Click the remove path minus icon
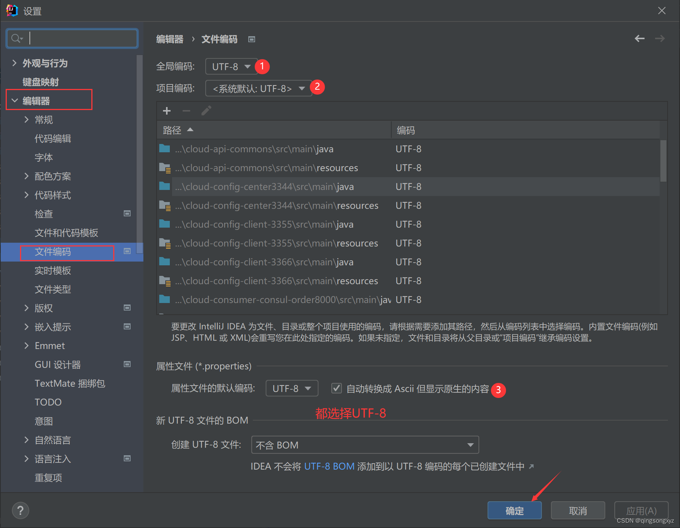The width and height of the screenshot is (680, 528). click(186, 111)
